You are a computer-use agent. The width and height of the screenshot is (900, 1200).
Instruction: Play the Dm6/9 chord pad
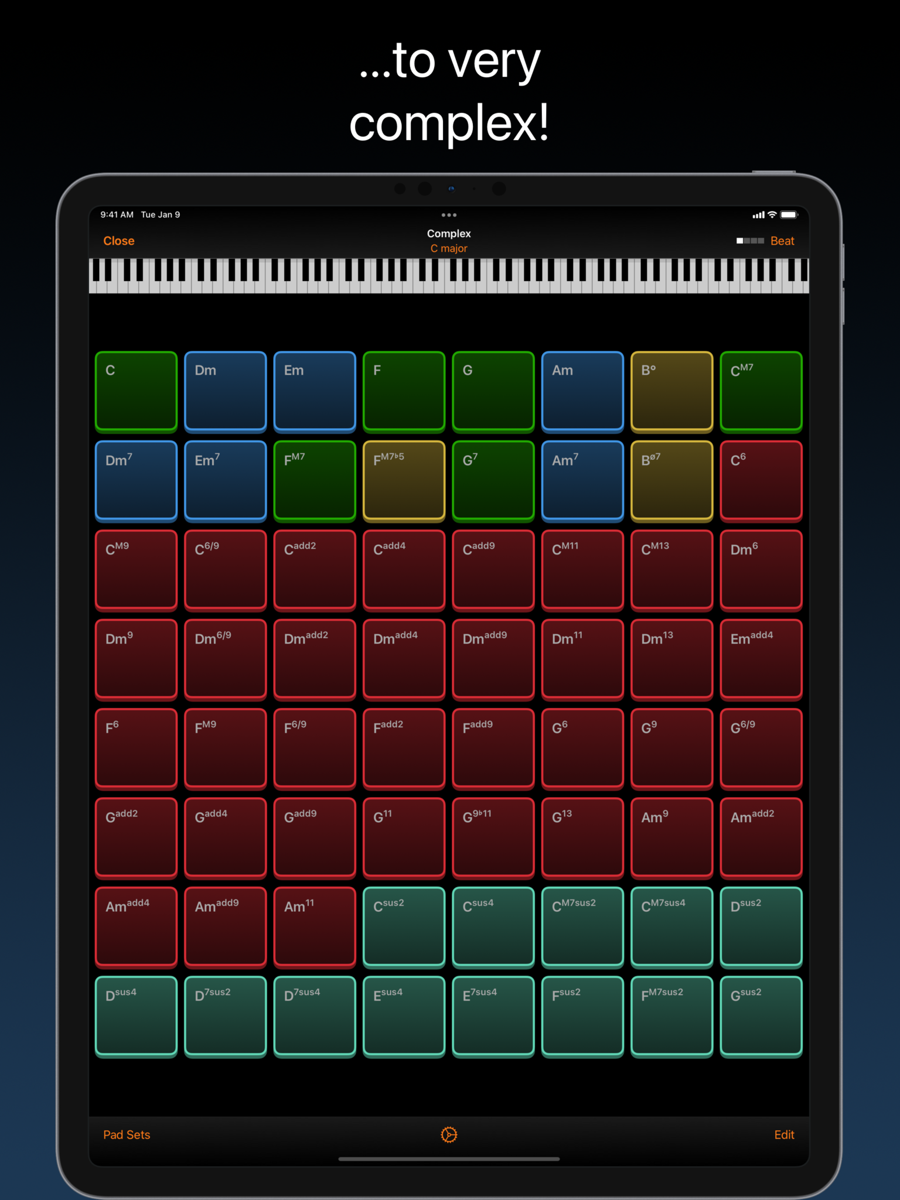(x=225, y=659)
